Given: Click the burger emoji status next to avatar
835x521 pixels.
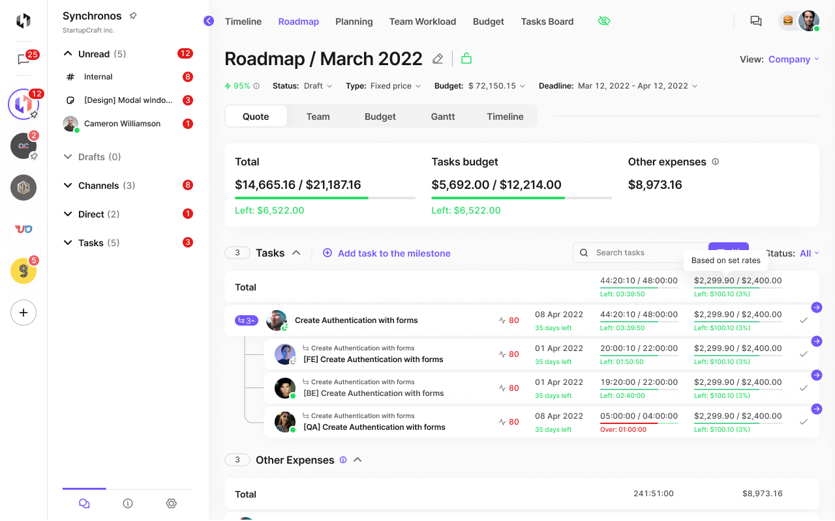Looking at the screenshot, I should coord(788,21).
